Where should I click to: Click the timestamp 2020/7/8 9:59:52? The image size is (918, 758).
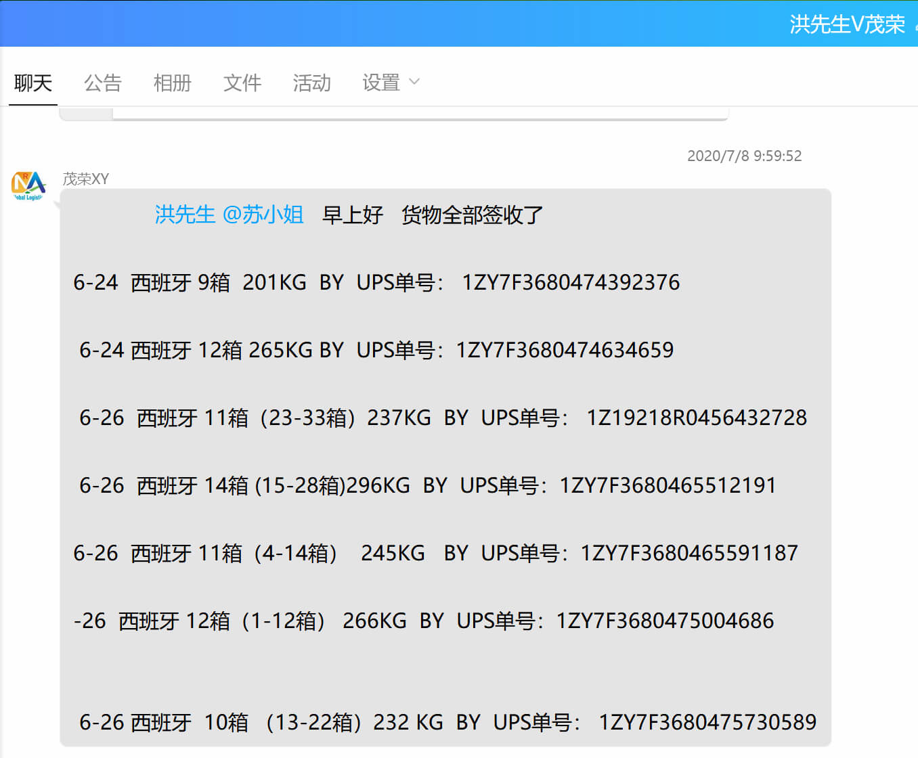point(744,156)
